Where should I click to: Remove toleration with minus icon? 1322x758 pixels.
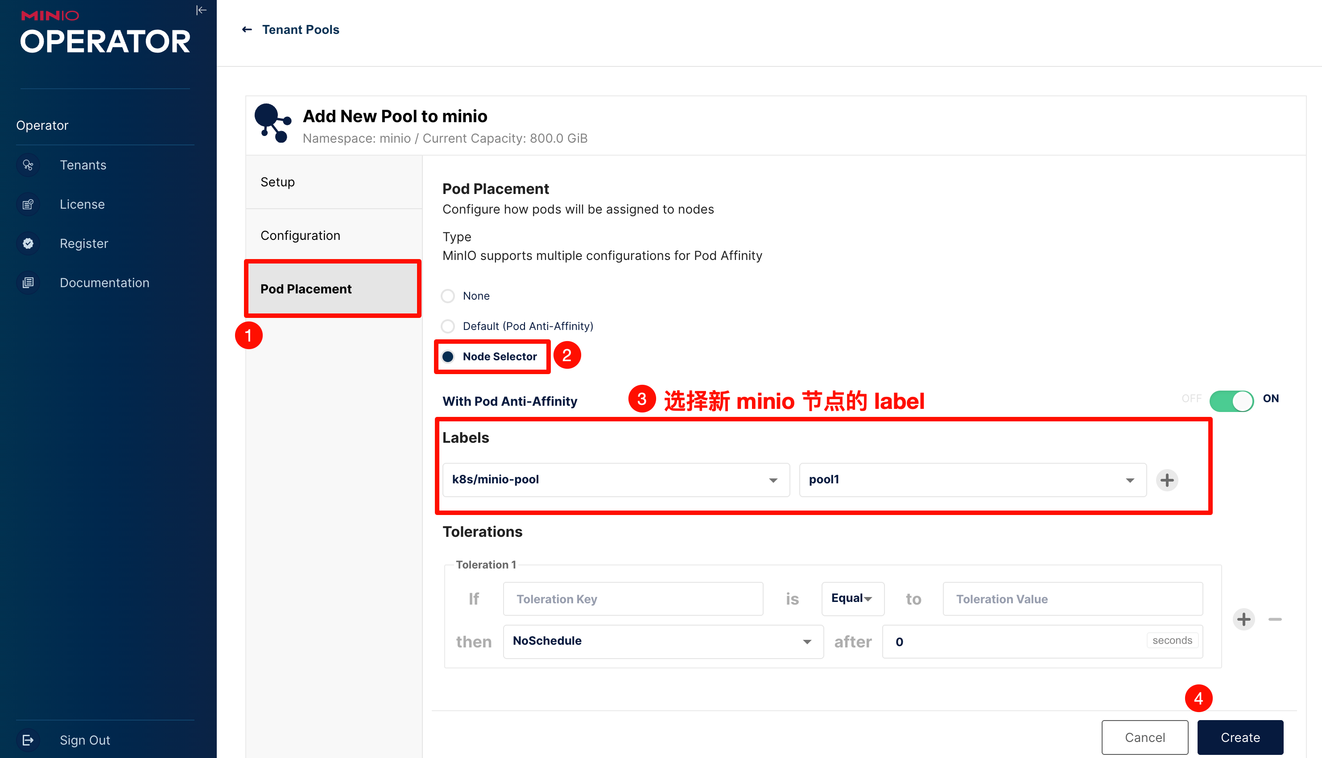(1275, 619)
